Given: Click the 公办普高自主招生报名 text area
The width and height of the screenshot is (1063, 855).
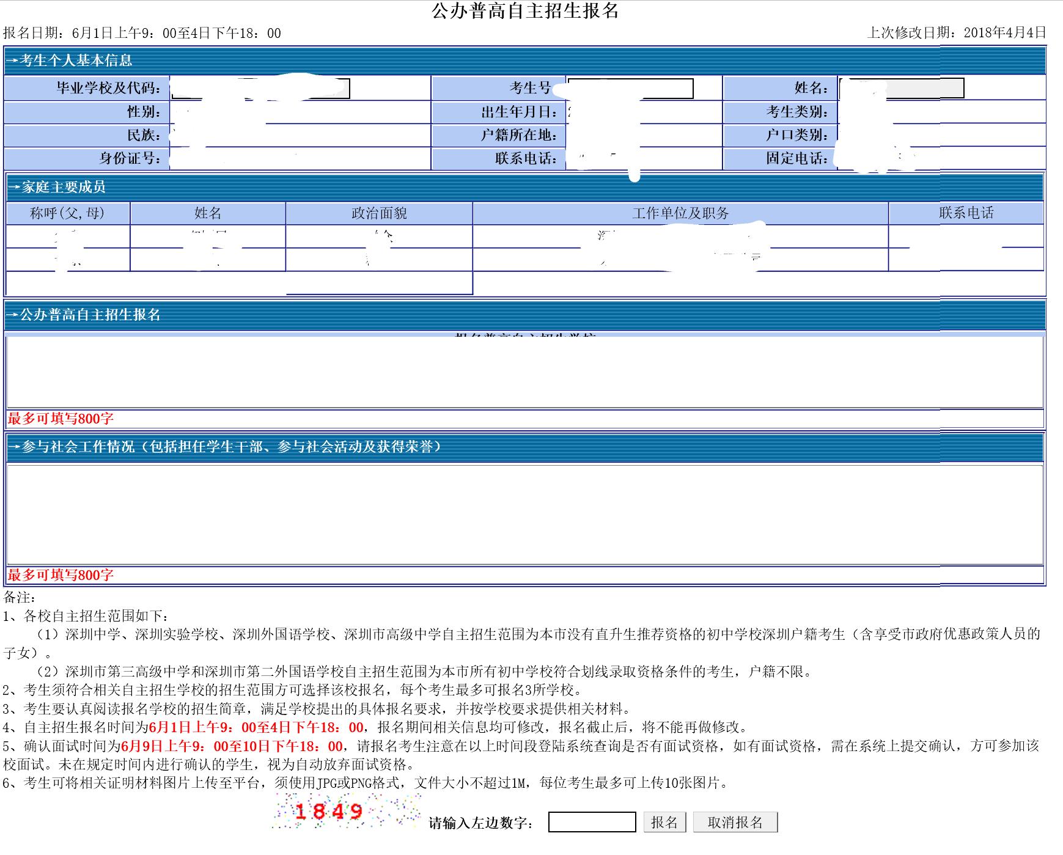Looking at the screenshot, I should tap(524, 372).
